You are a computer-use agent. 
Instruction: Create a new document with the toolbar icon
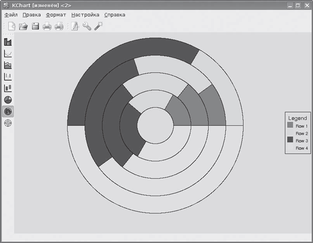[11, 27]
